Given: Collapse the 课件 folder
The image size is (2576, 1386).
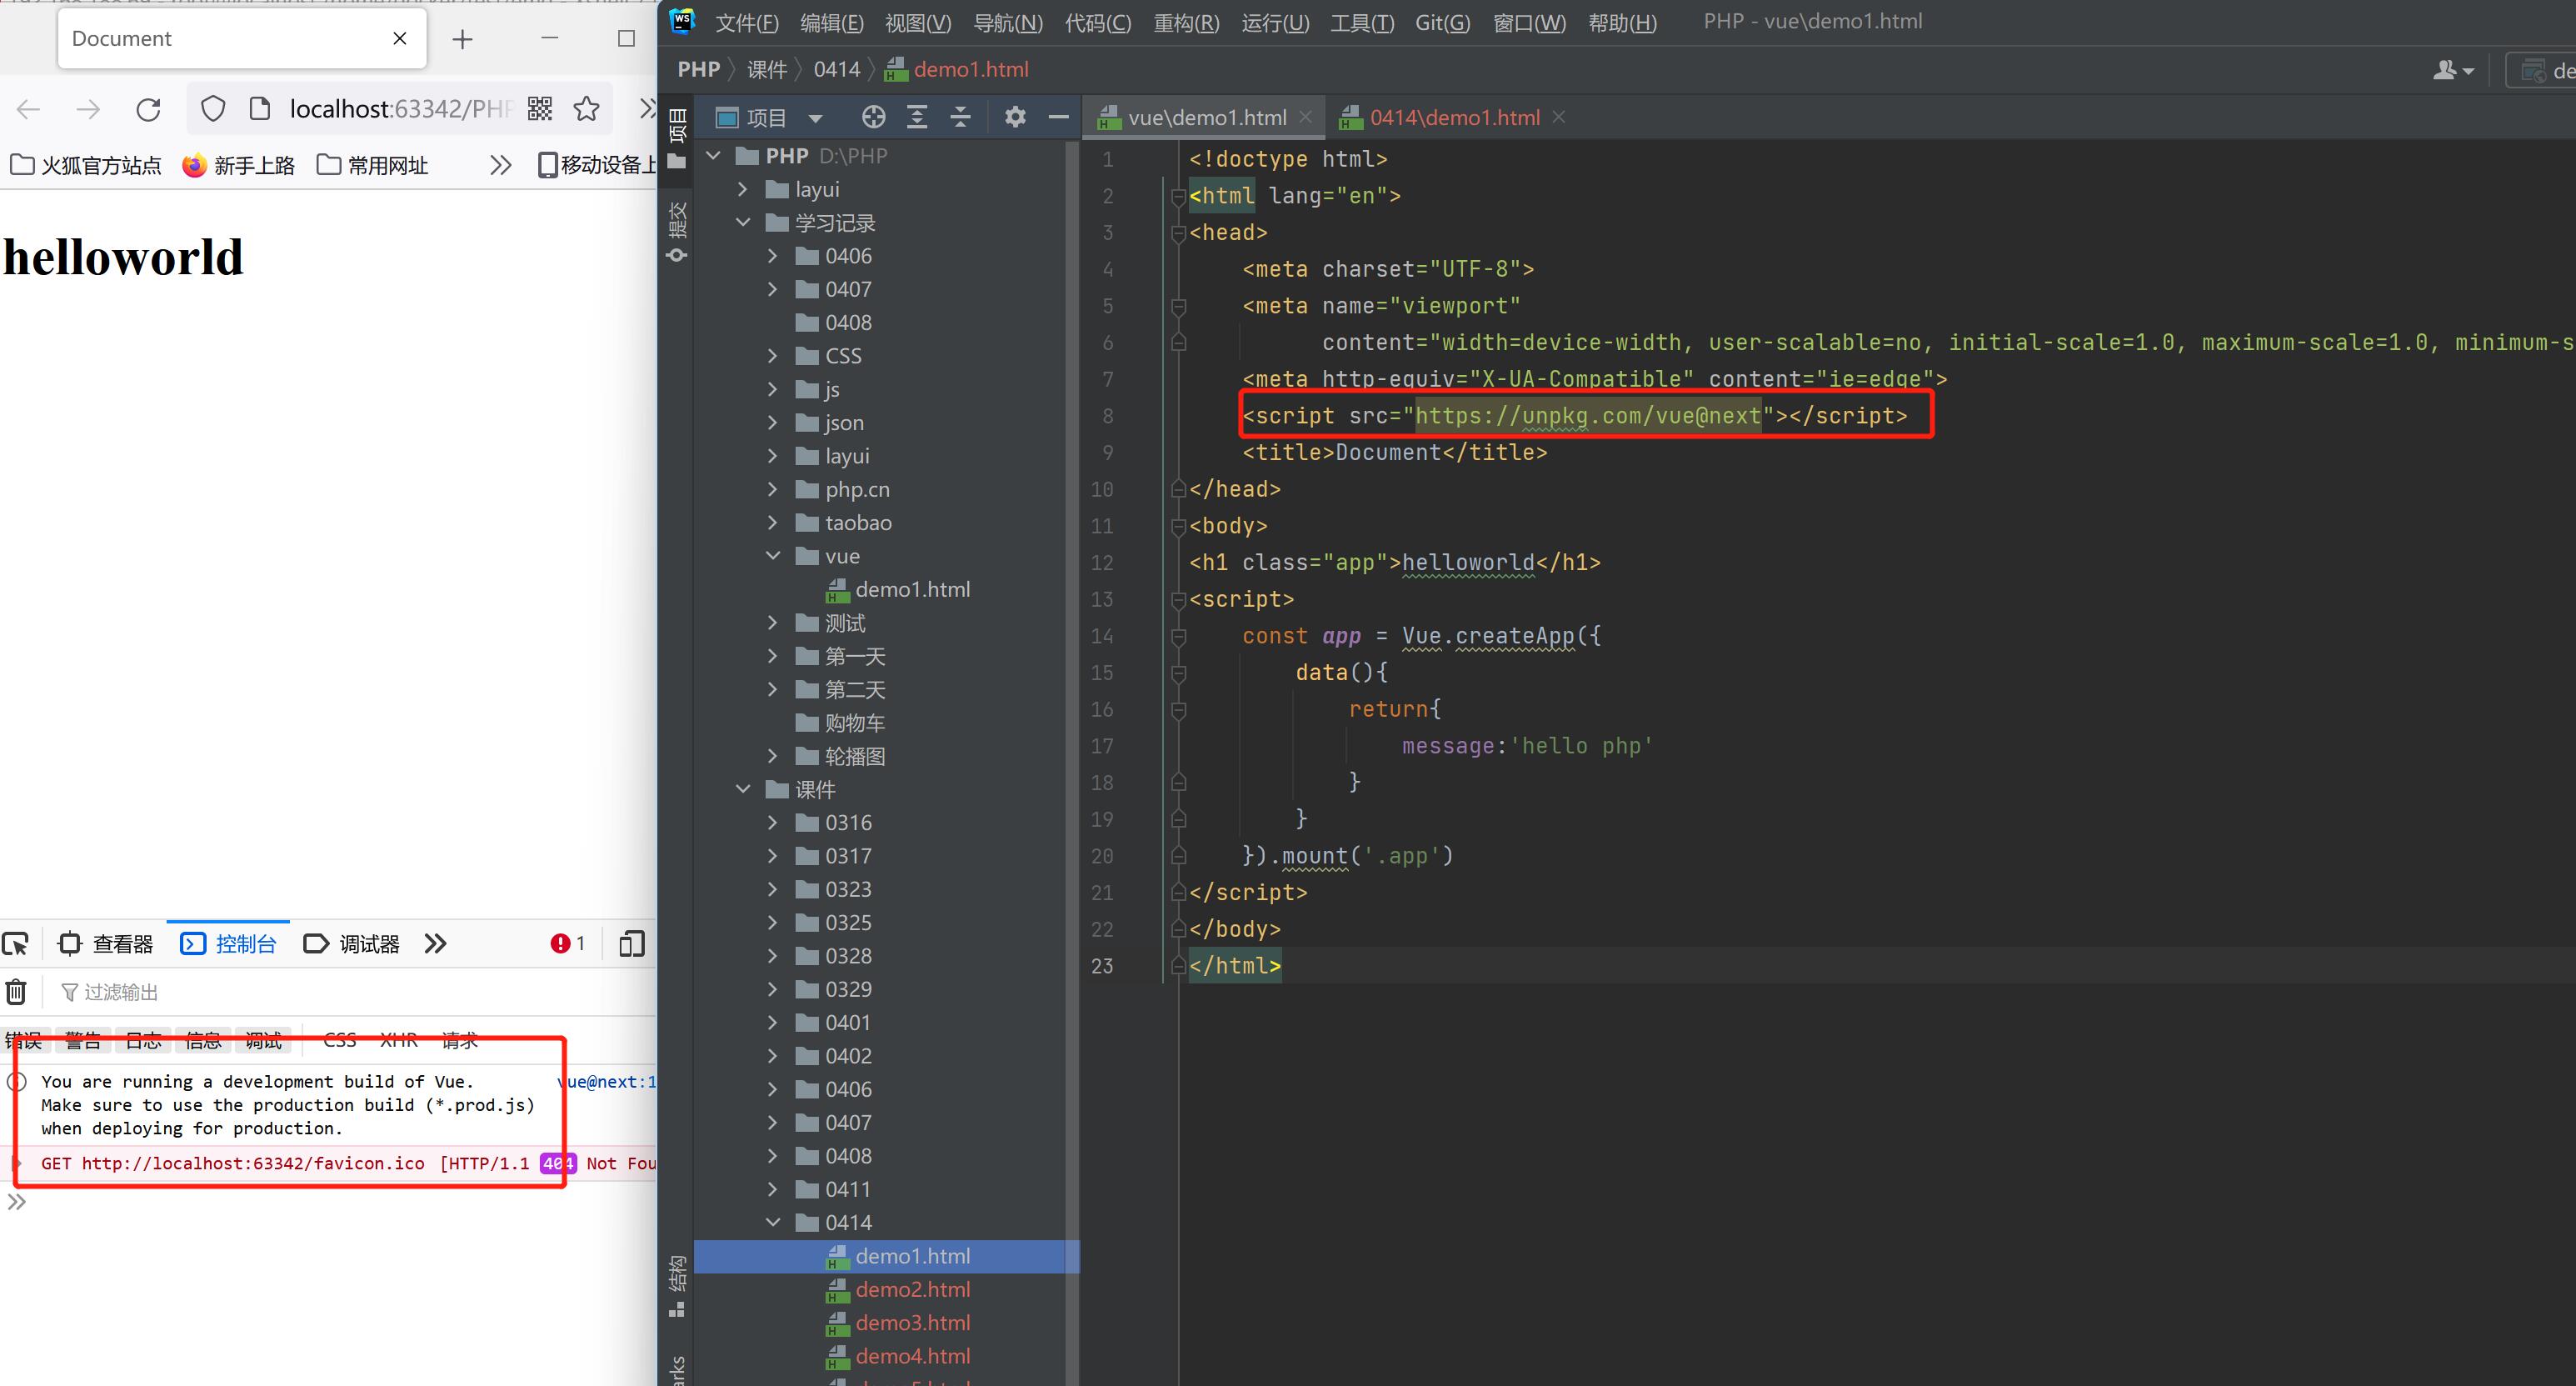Looking at the screenshot, I should [743, 788].
